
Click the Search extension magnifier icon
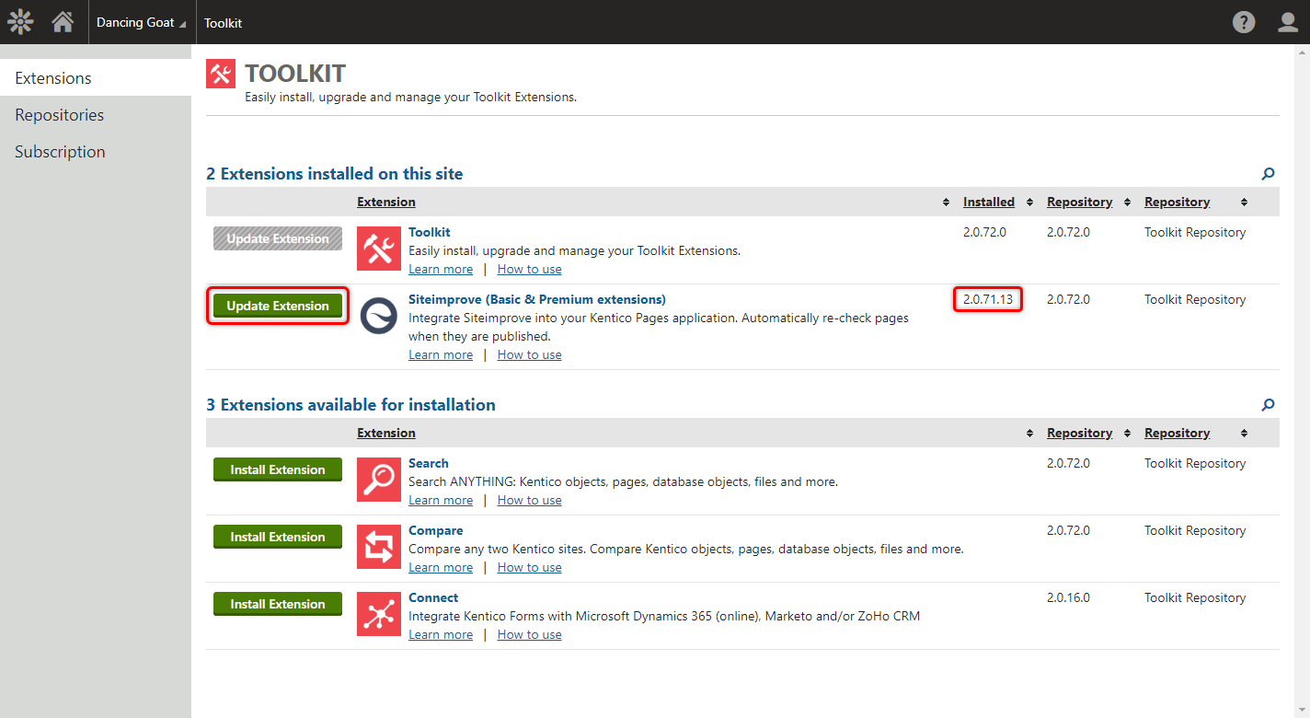(378, 479)
